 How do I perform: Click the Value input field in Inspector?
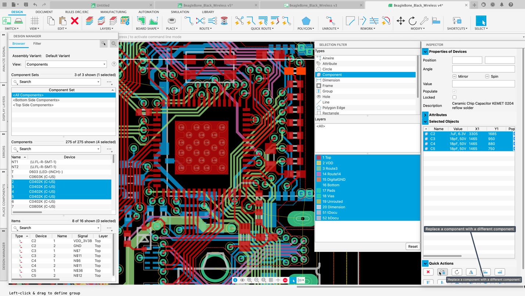tap(483, 84)
